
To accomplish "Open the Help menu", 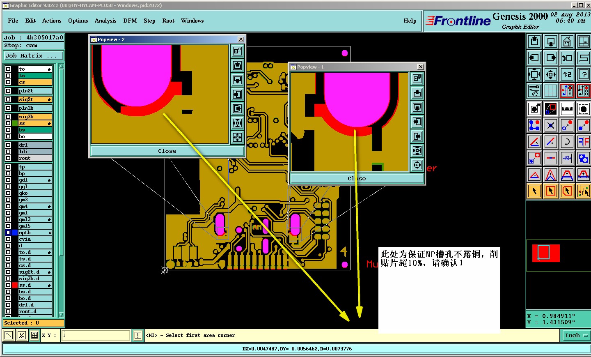I will pos(410,21).
